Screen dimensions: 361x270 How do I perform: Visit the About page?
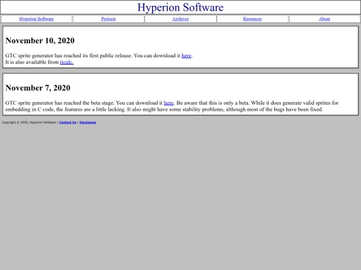pyautogui.click(x=324, y=19)
